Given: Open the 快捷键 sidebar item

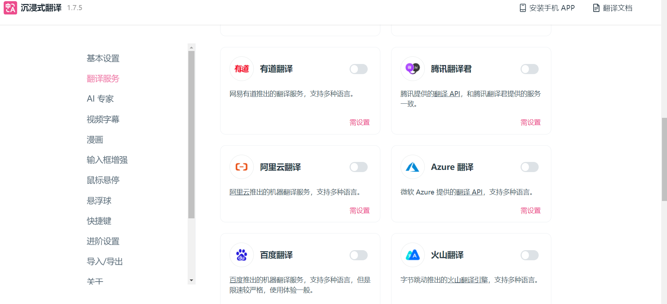Looking at the screenshot, I should [x=99, y=221].
